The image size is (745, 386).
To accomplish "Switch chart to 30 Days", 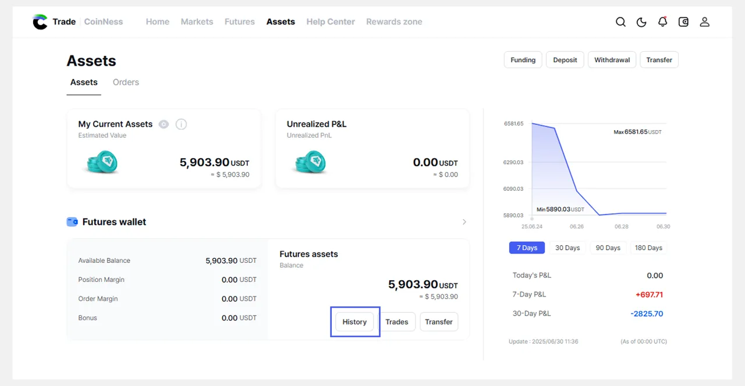I will point(567,248).
